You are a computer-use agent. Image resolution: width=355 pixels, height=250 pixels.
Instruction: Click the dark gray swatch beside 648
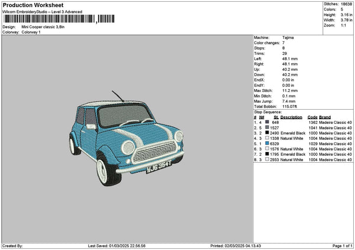[x=267, y=122]
